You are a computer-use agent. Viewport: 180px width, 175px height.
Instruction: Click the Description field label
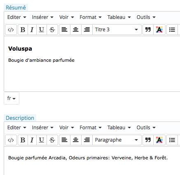click(x=20, y=118)
